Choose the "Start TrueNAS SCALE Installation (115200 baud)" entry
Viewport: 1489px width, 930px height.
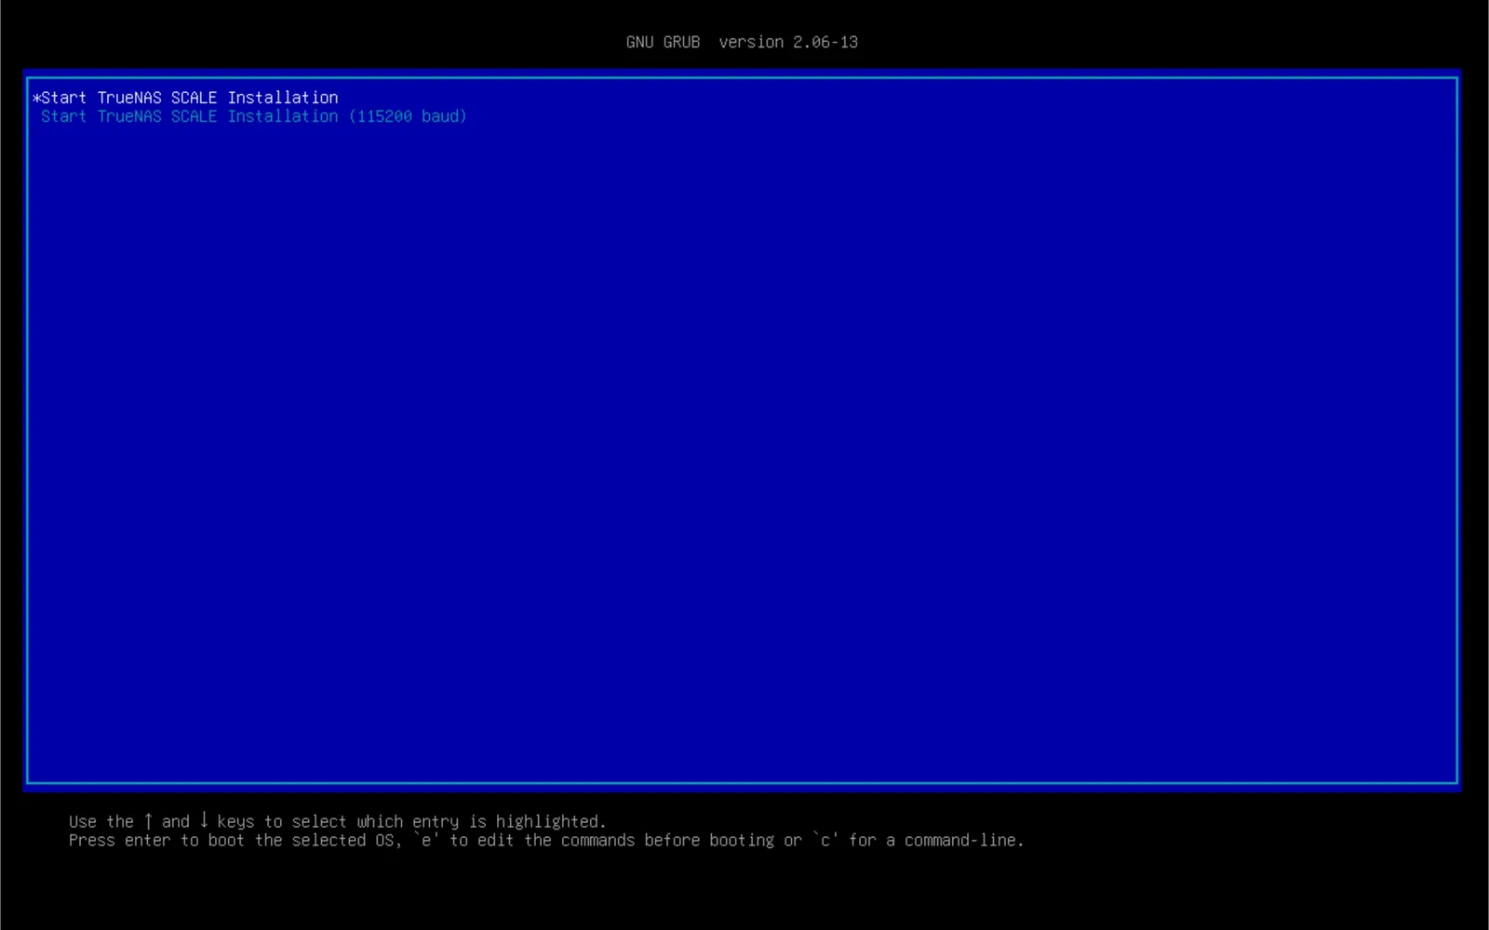pos(253,116)
